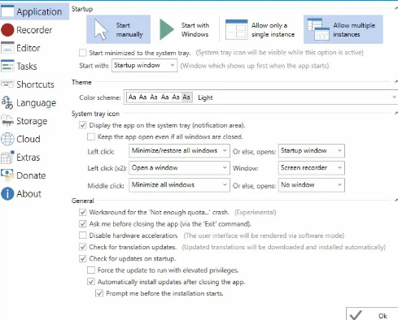Enable Disable hardware acceleration checkbox

coord(83,236)
